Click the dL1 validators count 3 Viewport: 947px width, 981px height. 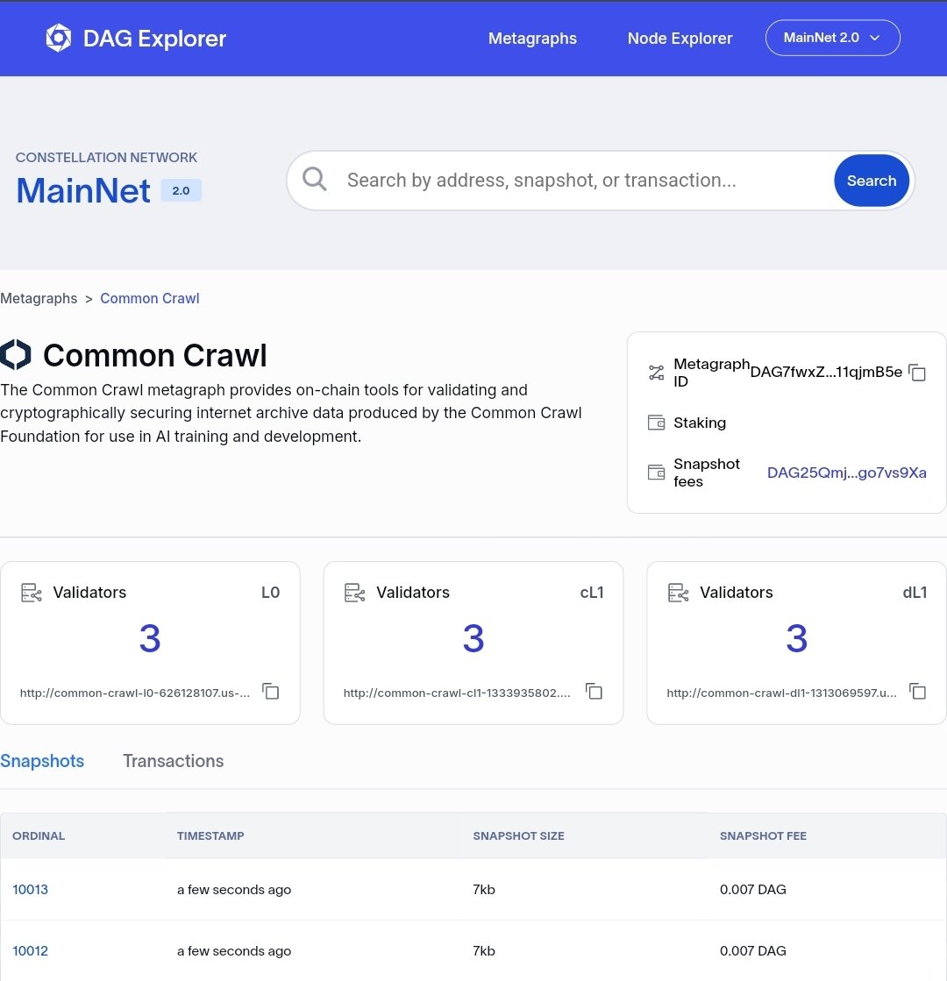click(796, 638)
